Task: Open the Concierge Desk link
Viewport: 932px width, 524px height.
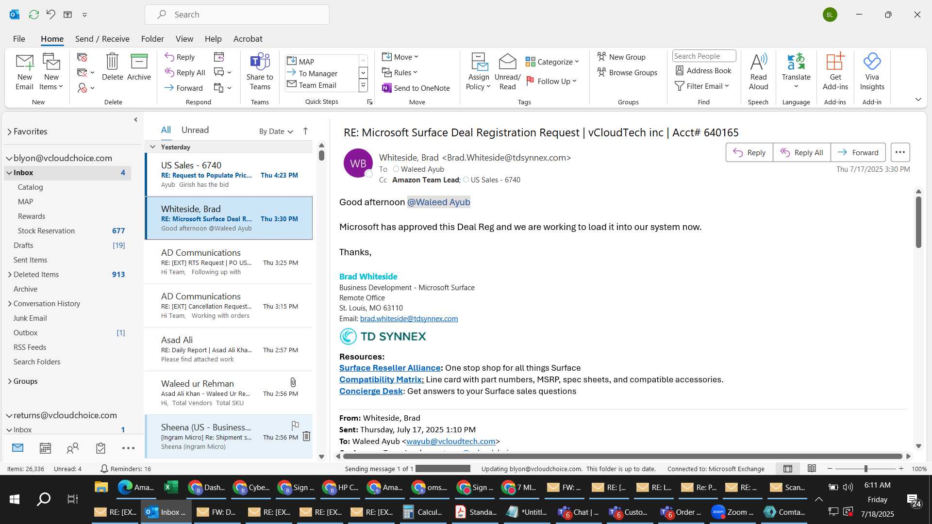Action: tap(371, 391)
